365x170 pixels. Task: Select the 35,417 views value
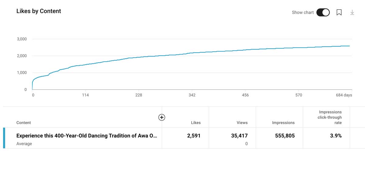tap(239, 136)
